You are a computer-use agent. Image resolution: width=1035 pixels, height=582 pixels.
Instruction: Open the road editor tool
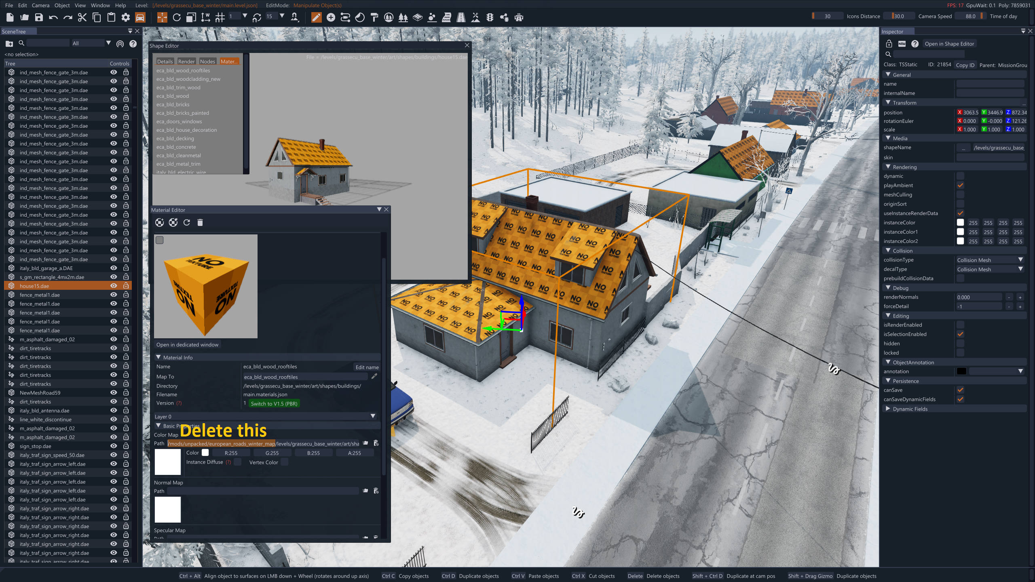tap(461, 17)
